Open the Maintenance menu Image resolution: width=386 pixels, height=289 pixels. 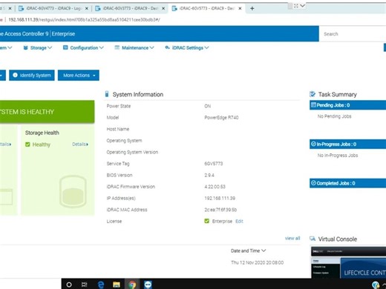click(134, 47)
